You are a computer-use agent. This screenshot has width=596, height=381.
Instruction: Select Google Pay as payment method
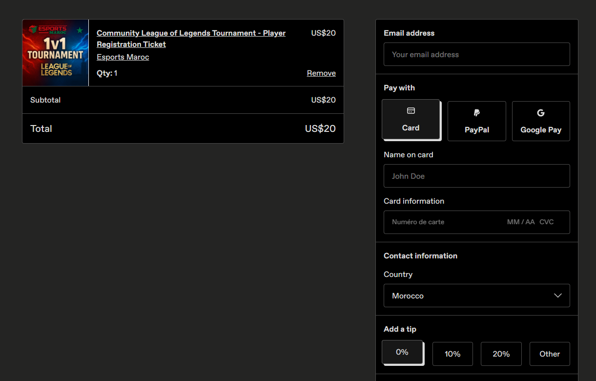[x=541, y=121]
